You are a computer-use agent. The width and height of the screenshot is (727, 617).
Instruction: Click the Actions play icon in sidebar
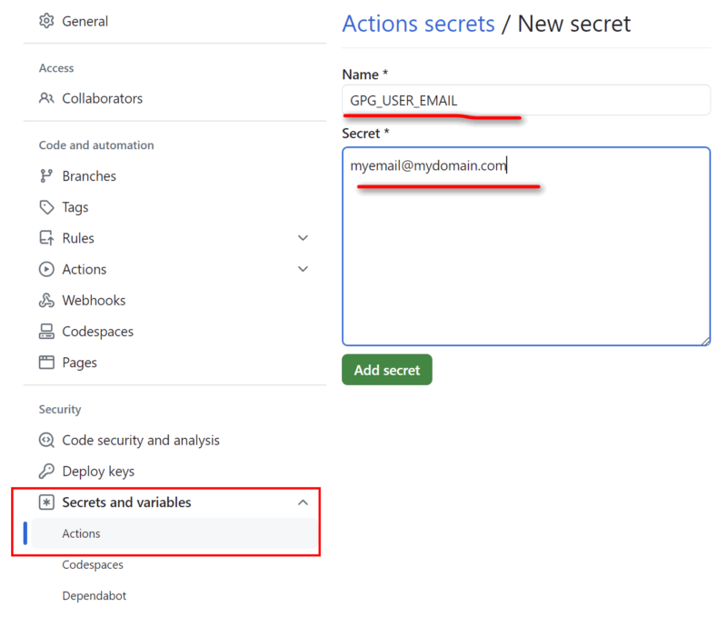(x=47, y=269)
